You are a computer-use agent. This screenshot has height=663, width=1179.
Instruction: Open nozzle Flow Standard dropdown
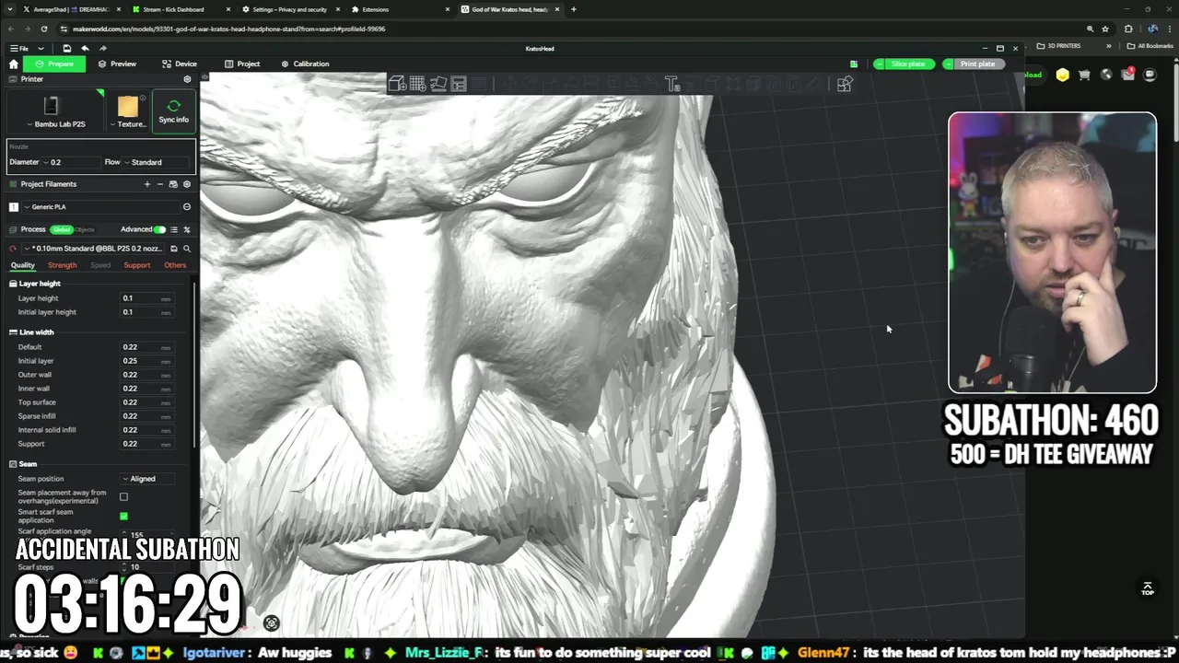(x=157, y=162)
